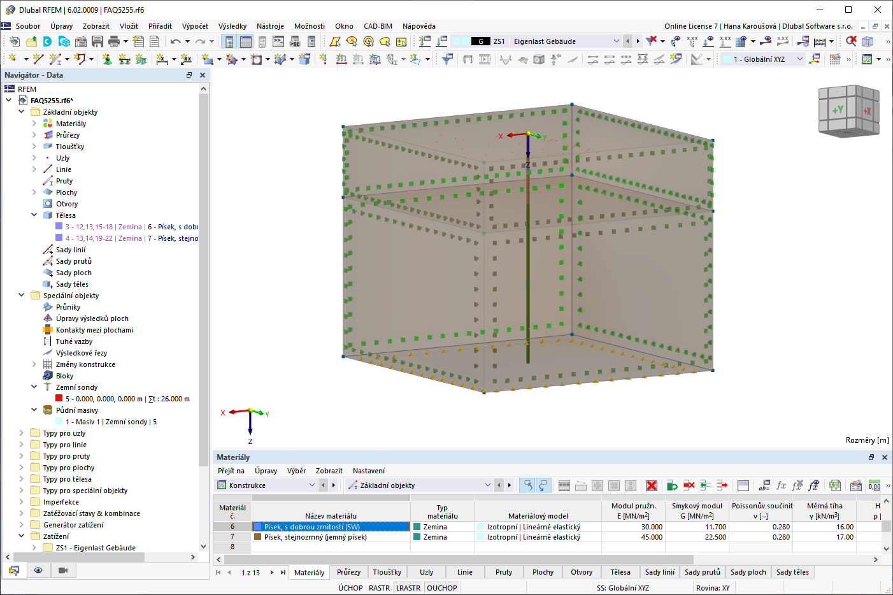Open the CAD-BIM menu
Image resolution: width=893 pixels, height=595 pixels.
tap(378, 26)
